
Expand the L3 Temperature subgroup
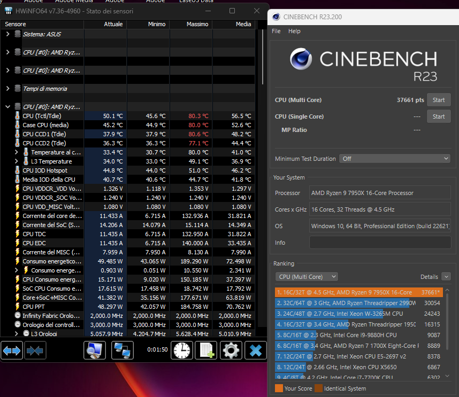click(x=17, y=161)
